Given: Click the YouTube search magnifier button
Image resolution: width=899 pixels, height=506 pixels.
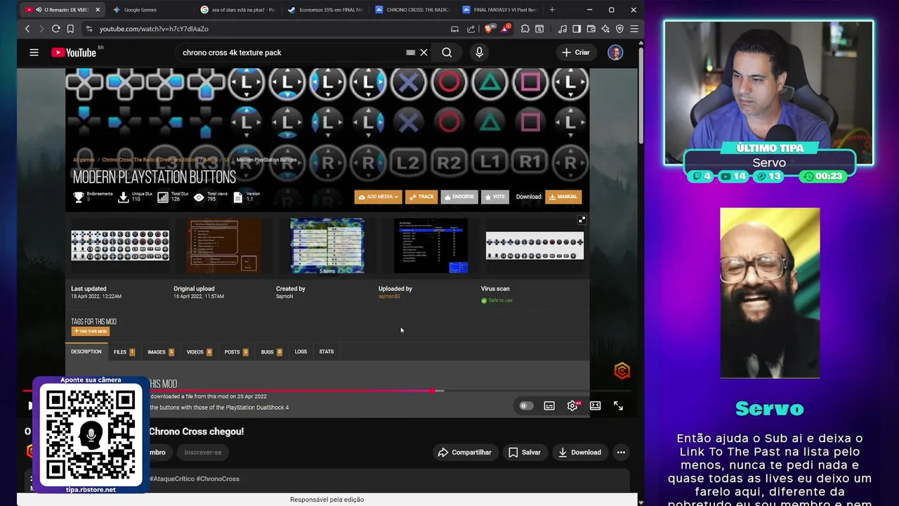Looking at the screenshot, I should pos(447,52).
